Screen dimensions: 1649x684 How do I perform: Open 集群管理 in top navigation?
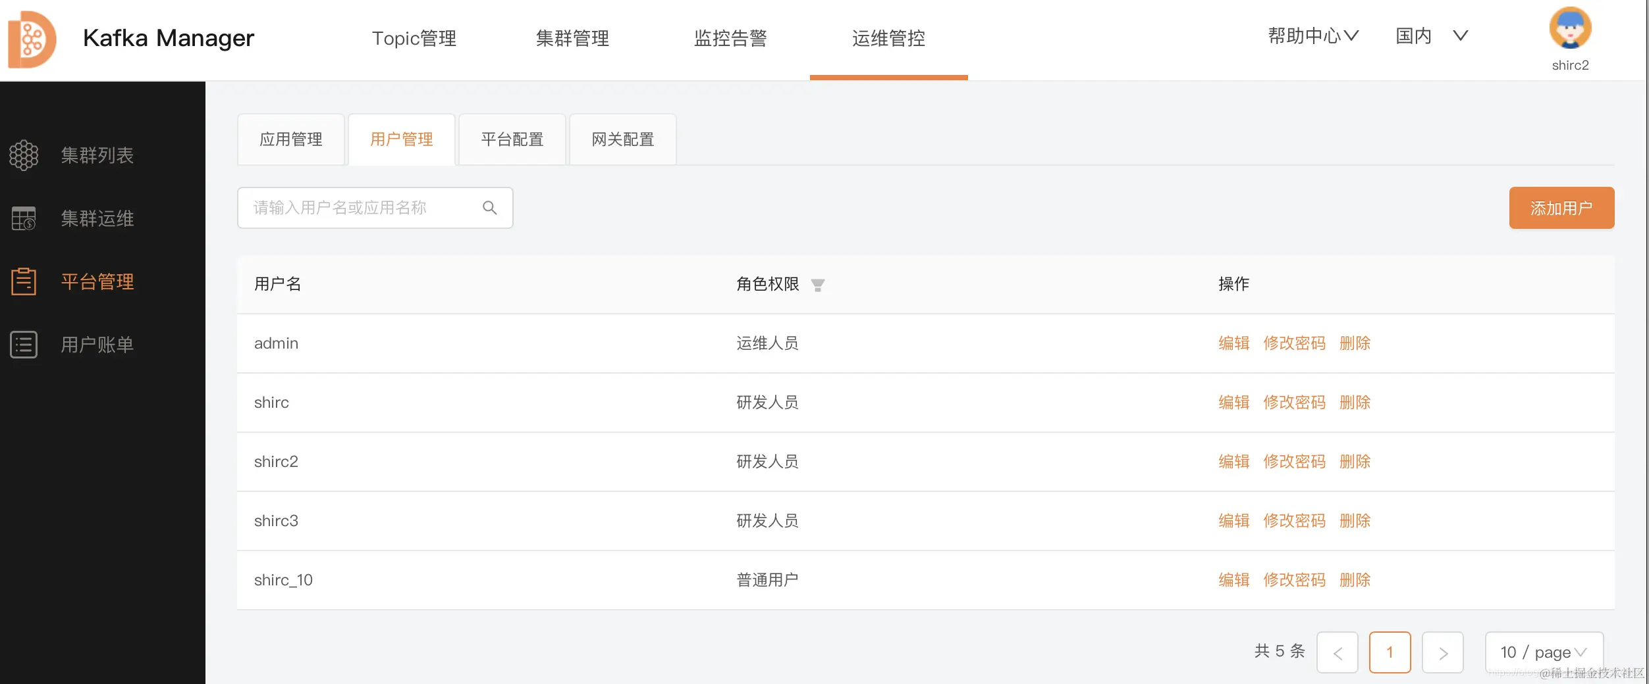pos(572,38)
